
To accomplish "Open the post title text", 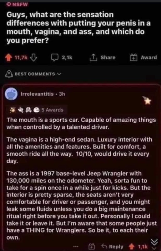I will [78, 27].
